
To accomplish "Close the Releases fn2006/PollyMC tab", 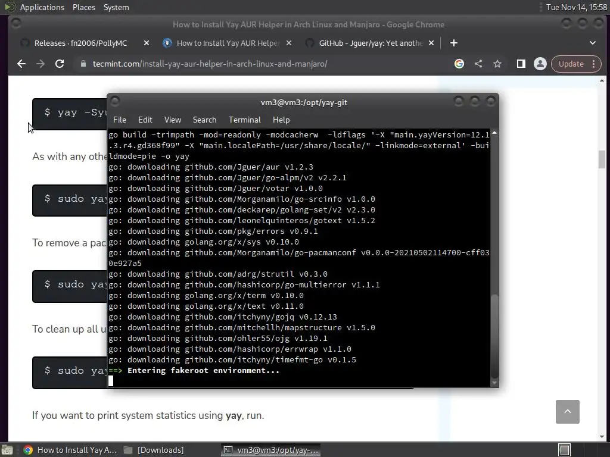I will (x=147, y=43).
